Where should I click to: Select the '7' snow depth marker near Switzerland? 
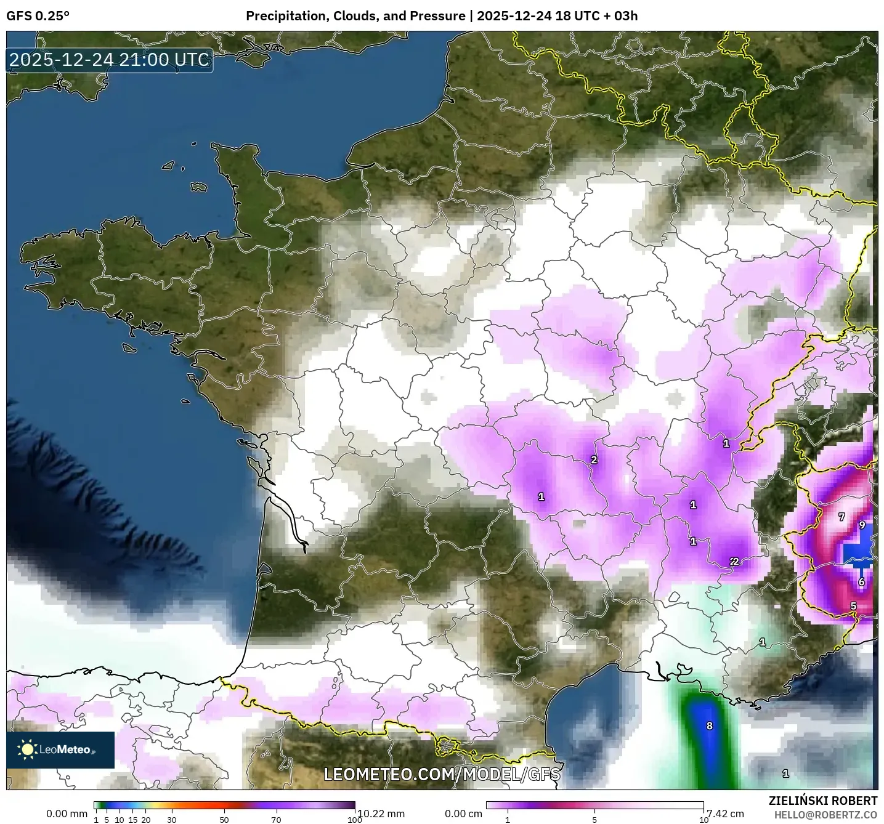840,517
